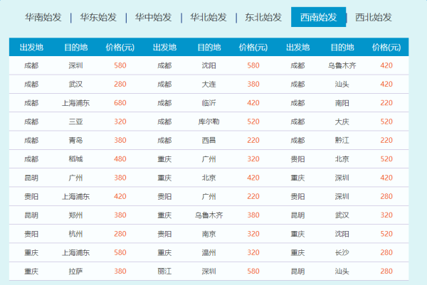This screenshot has height=285, width=427.
Task: Click 北京 destination from 重庆
Action: pyautogui.click(x=209, y=178)
